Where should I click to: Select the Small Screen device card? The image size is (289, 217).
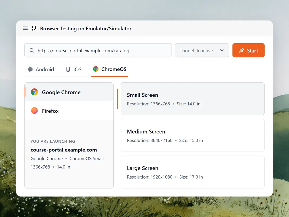pos(193,99)
